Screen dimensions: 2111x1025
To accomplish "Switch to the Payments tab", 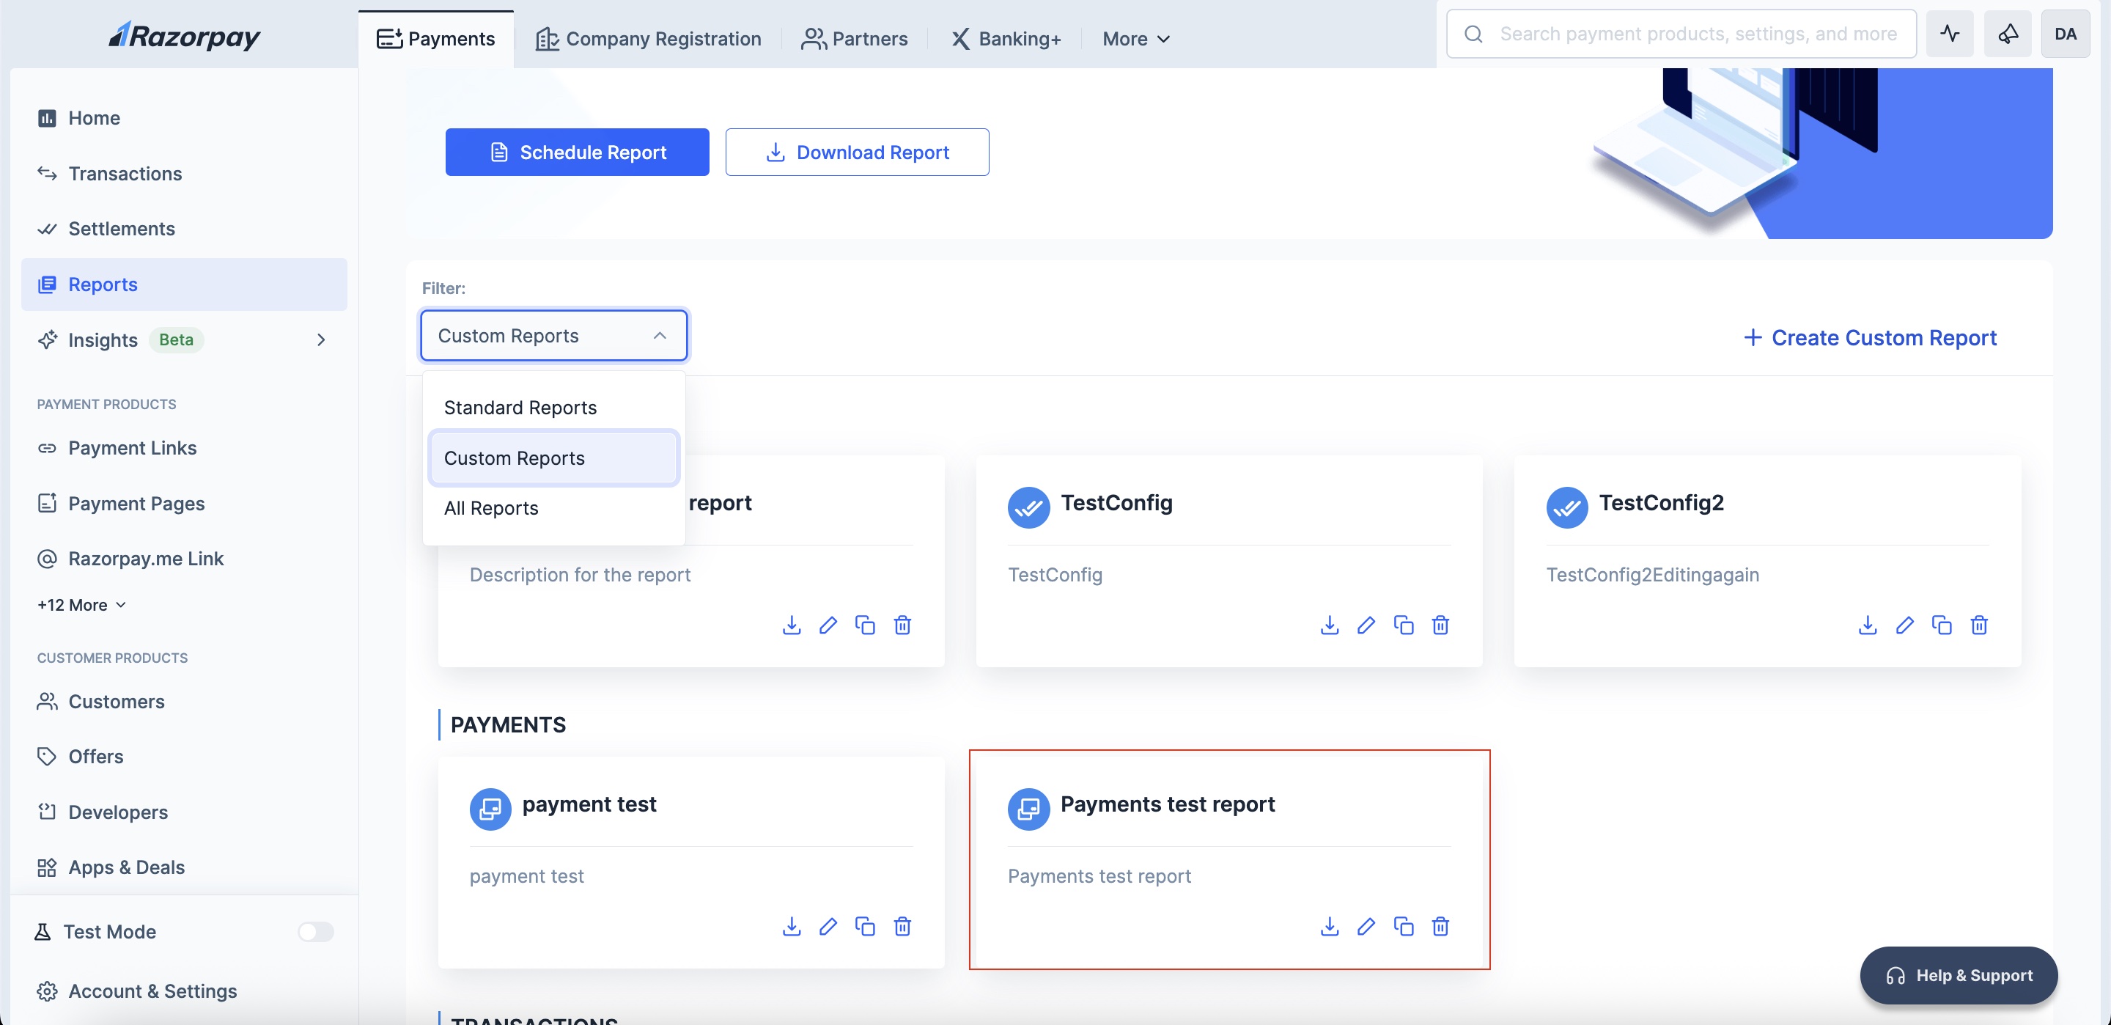I will point(436,39).
